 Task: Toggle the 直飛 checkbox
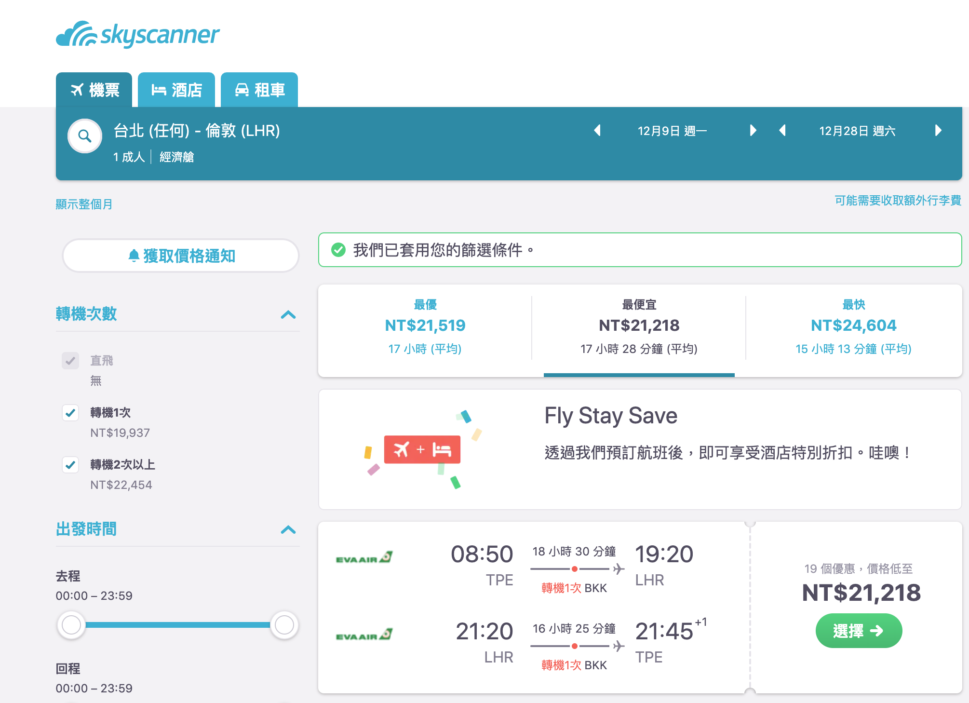click(70, 361)
